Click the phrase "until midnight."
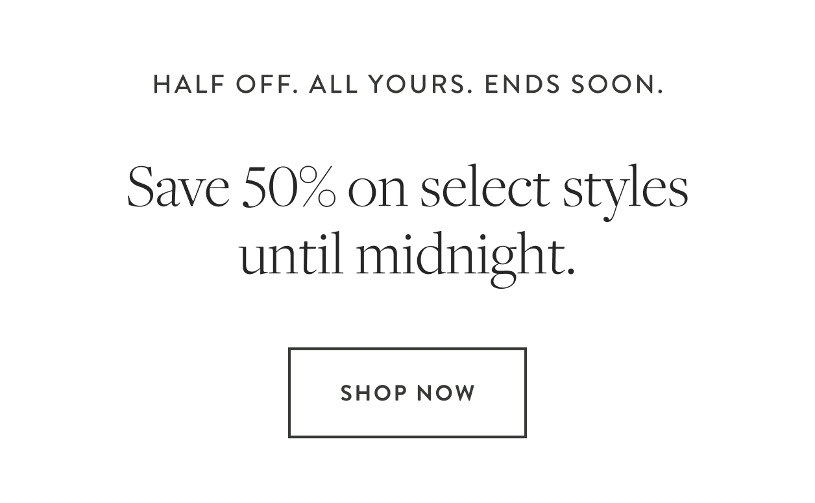The height and width of the screenshot is (503, 815). click(408, 254)
